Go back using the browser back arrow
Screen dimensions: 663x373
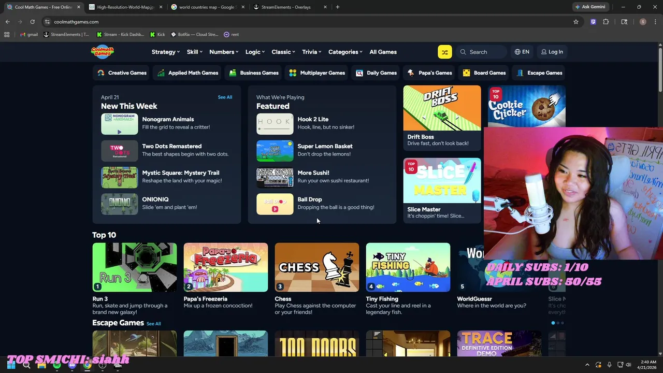click(7, 22)
